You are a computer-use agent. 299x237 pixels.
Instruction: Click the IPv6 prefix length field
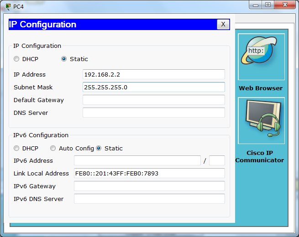coord(217,160)
